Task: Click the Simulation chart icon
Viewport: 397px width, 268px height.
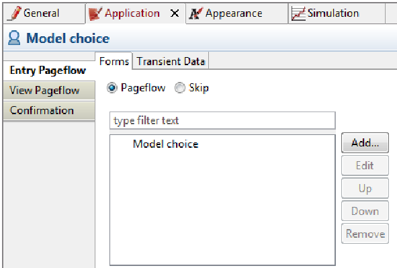Action: [x=298, y=13]
